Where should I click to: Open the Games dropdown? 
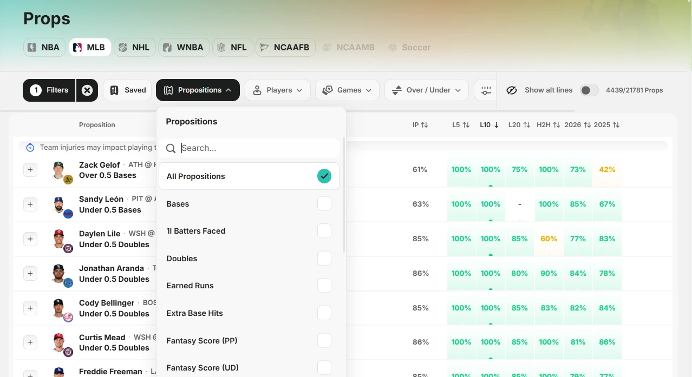pos(348,90)
